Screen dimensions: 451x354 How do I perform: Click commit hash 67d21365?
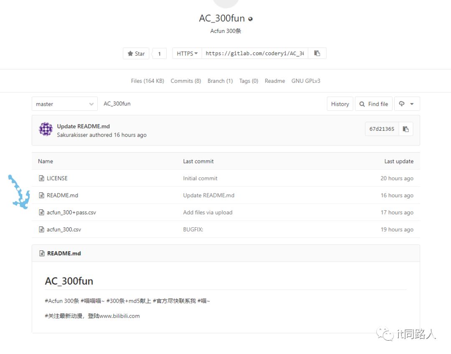(x=382, y=129)
